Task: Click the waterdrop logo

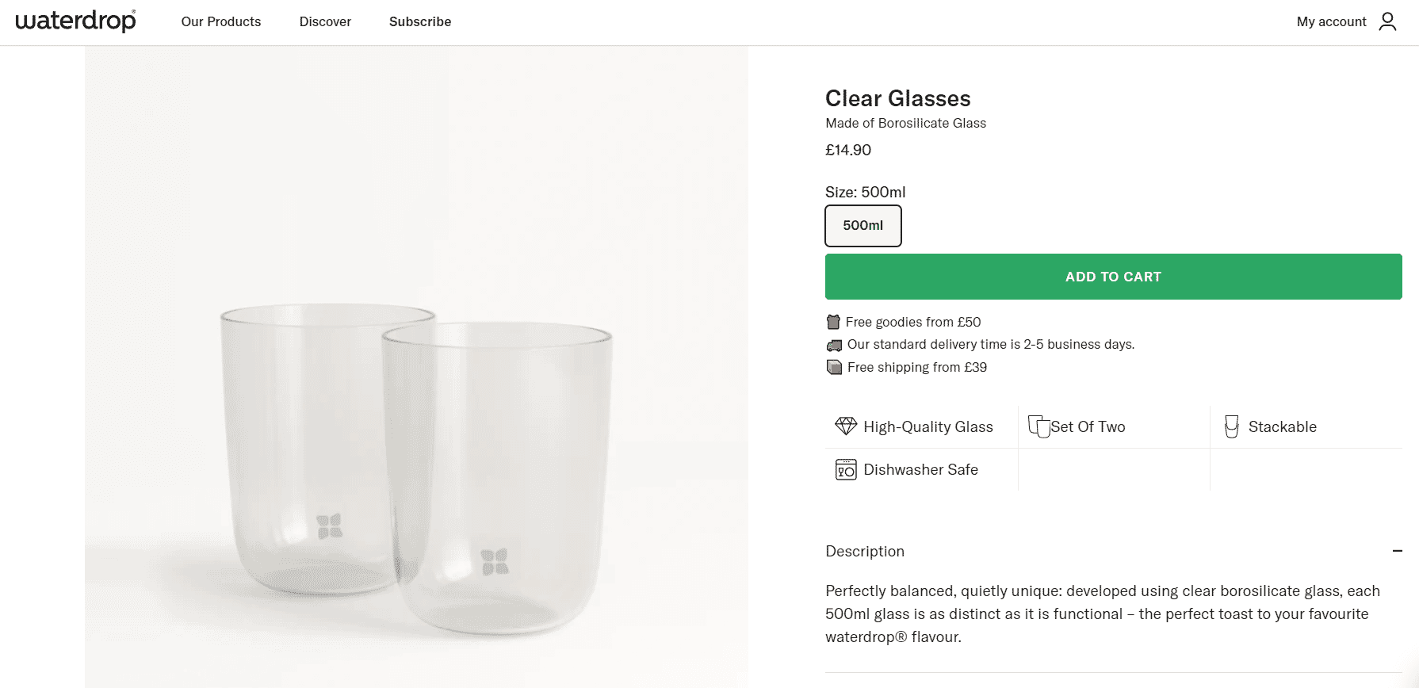Action: (76, 21)
